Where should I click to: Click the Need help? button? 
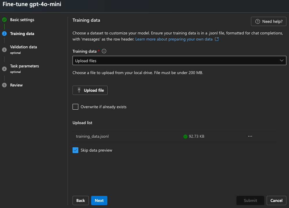pyautogui.click(x=268, y=21)
